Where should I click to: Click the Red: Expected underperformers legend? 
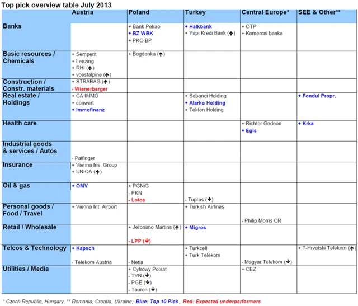222,302
